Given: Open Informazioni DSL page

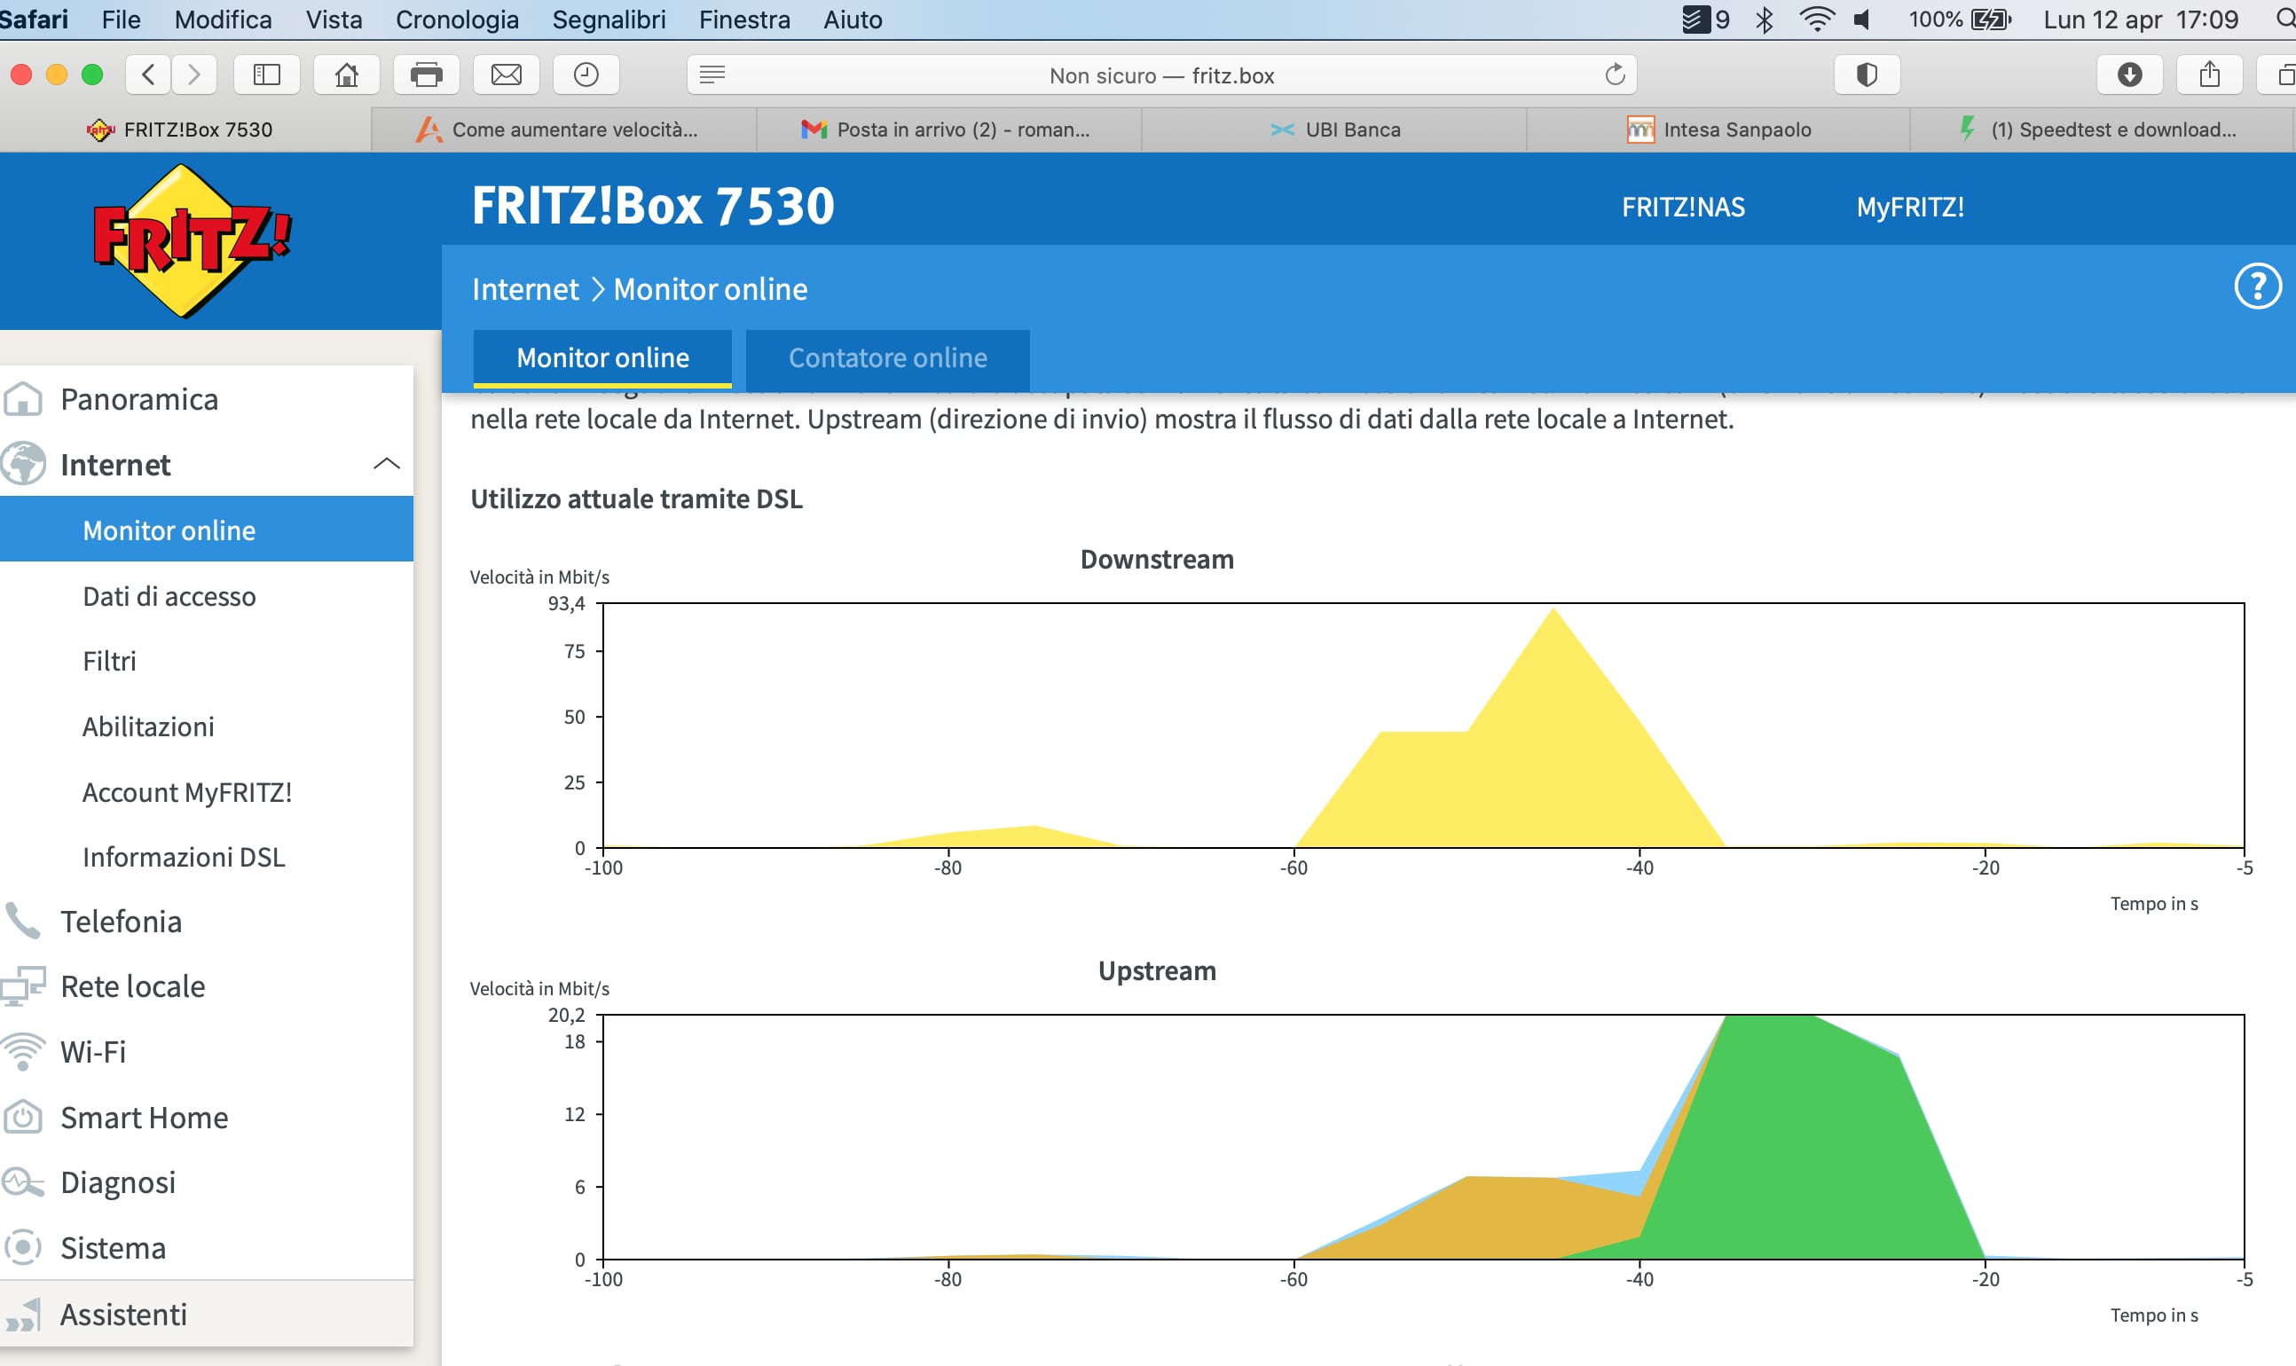Looking at the screenshot, I should [184, 857].
